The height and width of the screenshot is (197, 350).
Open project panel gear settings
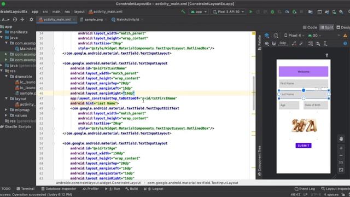(31, 20)
